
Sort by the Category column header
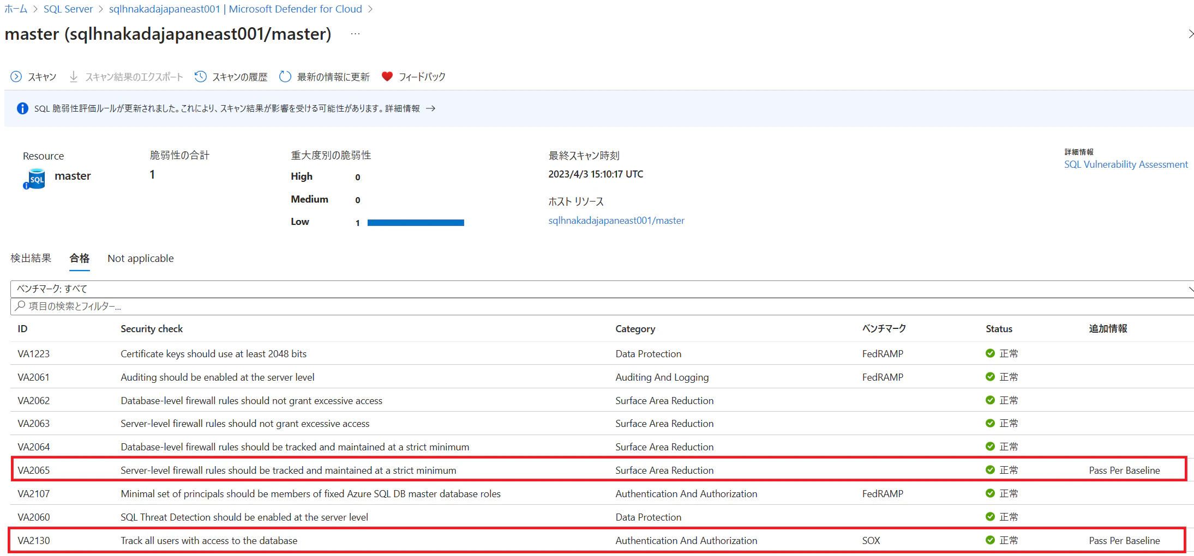pyautogui.click(x=635, y=329)
